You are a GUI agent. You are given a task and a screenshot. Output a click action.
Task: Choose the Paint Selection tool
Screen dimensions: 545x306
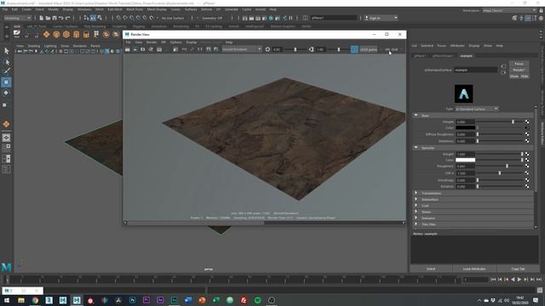pos(6,71)
